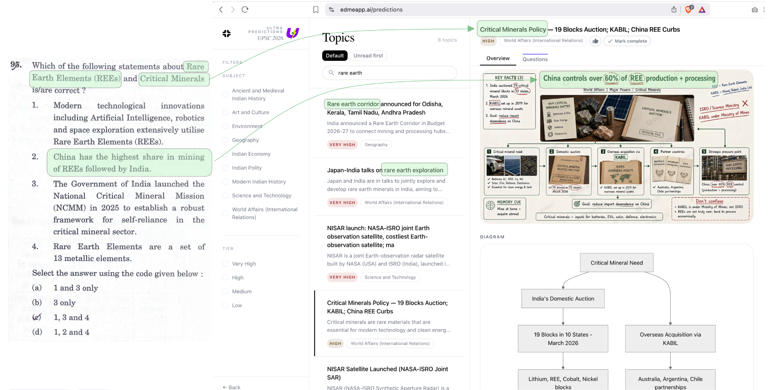Click Back link in sidebar

[x=232, y=387]
